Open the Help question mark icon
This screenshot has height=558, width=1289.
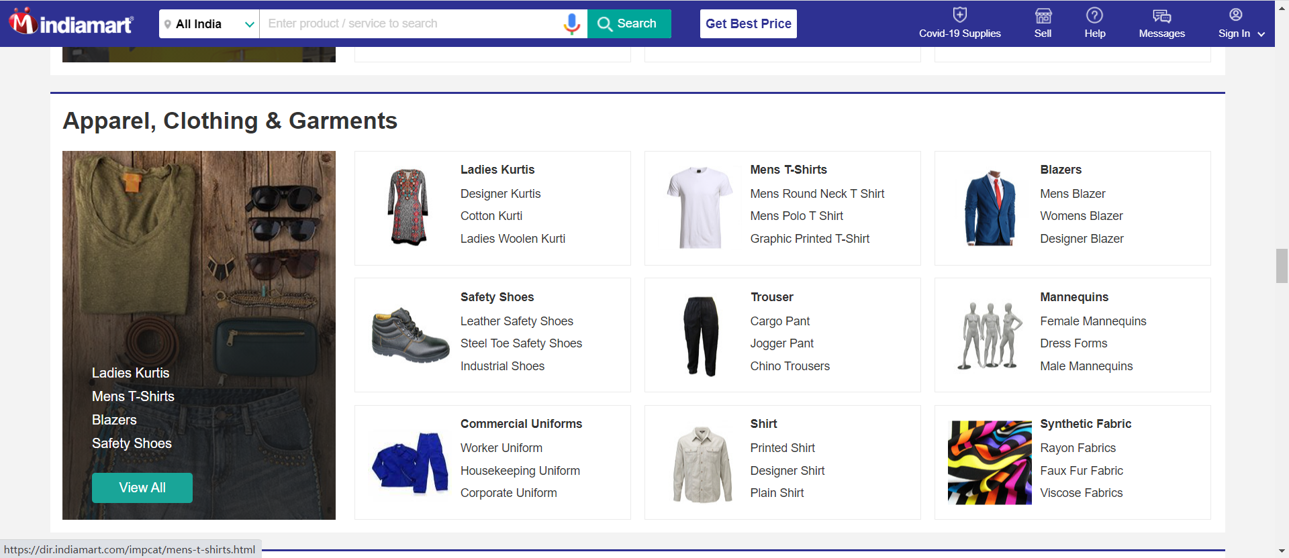coord(1094,15)
